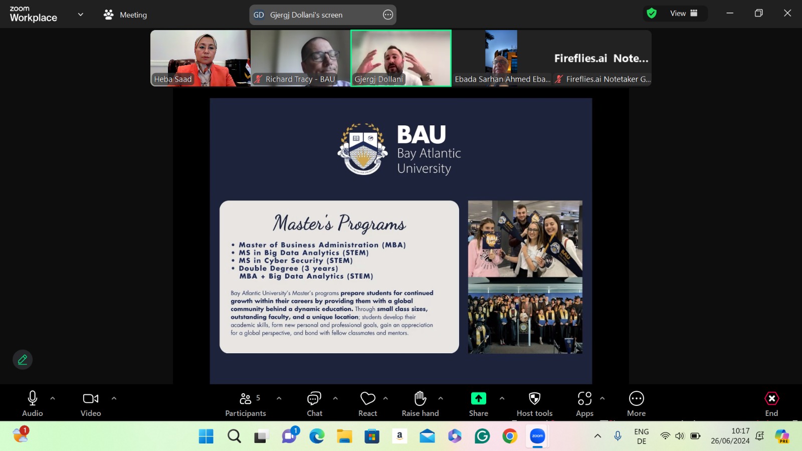Open volume speaker tray icon
This screenshot has height=451, width=802.
tap(680, 436)
